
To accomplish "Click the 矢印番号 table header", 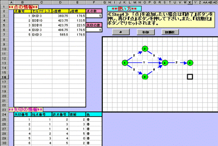I will coord(22,114).
